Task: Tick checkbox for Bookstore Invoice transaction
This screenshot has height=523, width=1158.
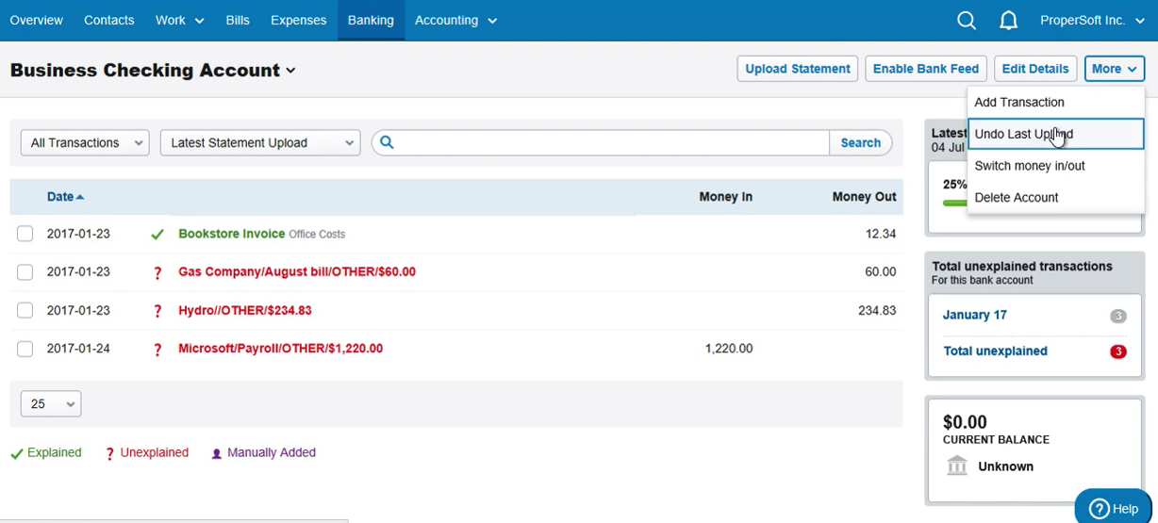Action: click(x=25, y=234)
